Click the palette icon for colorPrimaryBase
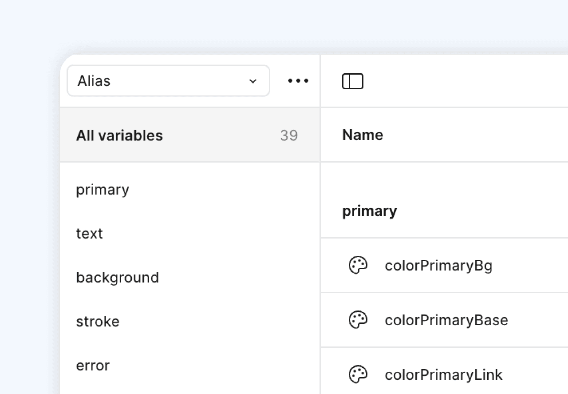Viewport: 568px width, 394px height. coord(358,320)
